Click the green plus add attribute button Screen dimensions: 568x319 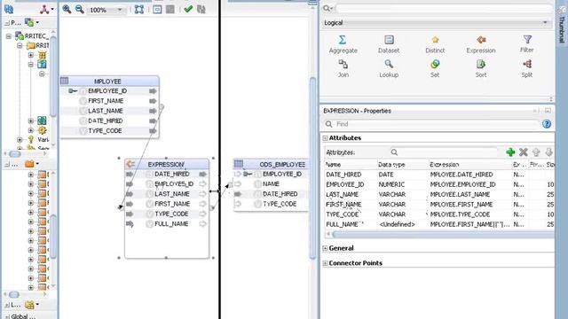510,152
